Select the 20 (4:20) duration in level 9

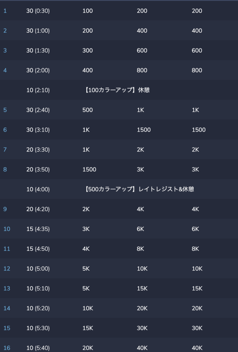click(x=38, y=209)
